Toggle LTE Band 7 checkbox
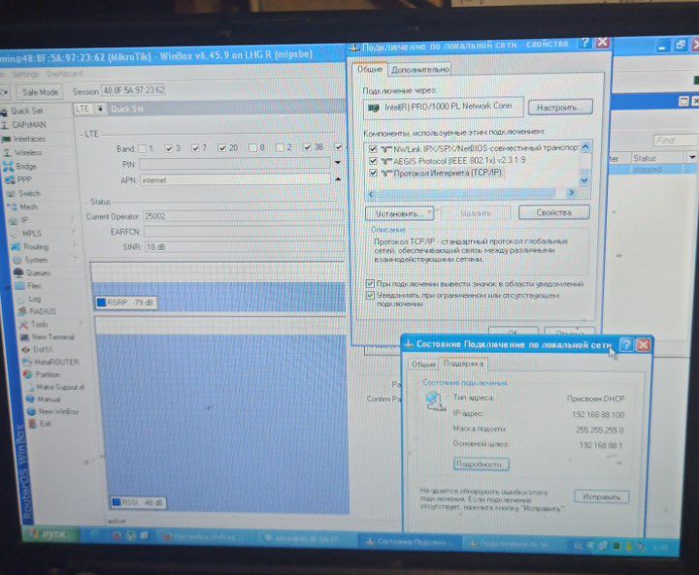This screenshot has height=575, width=699. [x=196, y=148]
